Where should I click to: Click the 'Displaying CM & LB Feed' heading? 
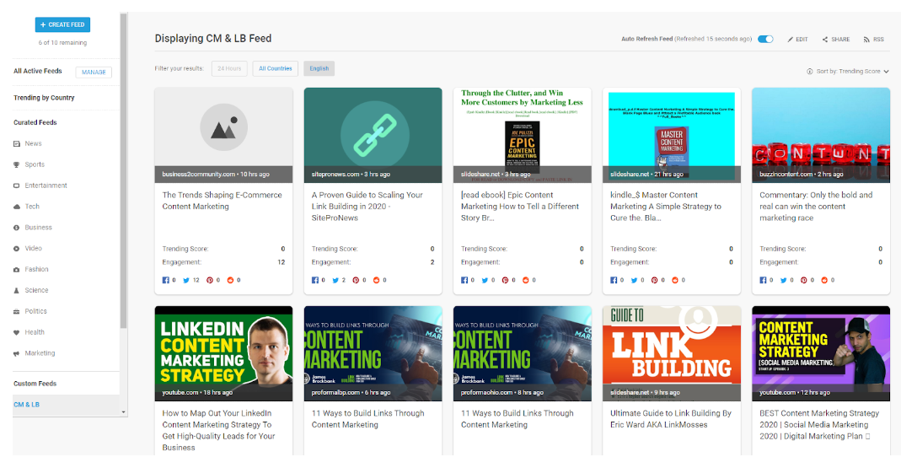coord(213,39)
